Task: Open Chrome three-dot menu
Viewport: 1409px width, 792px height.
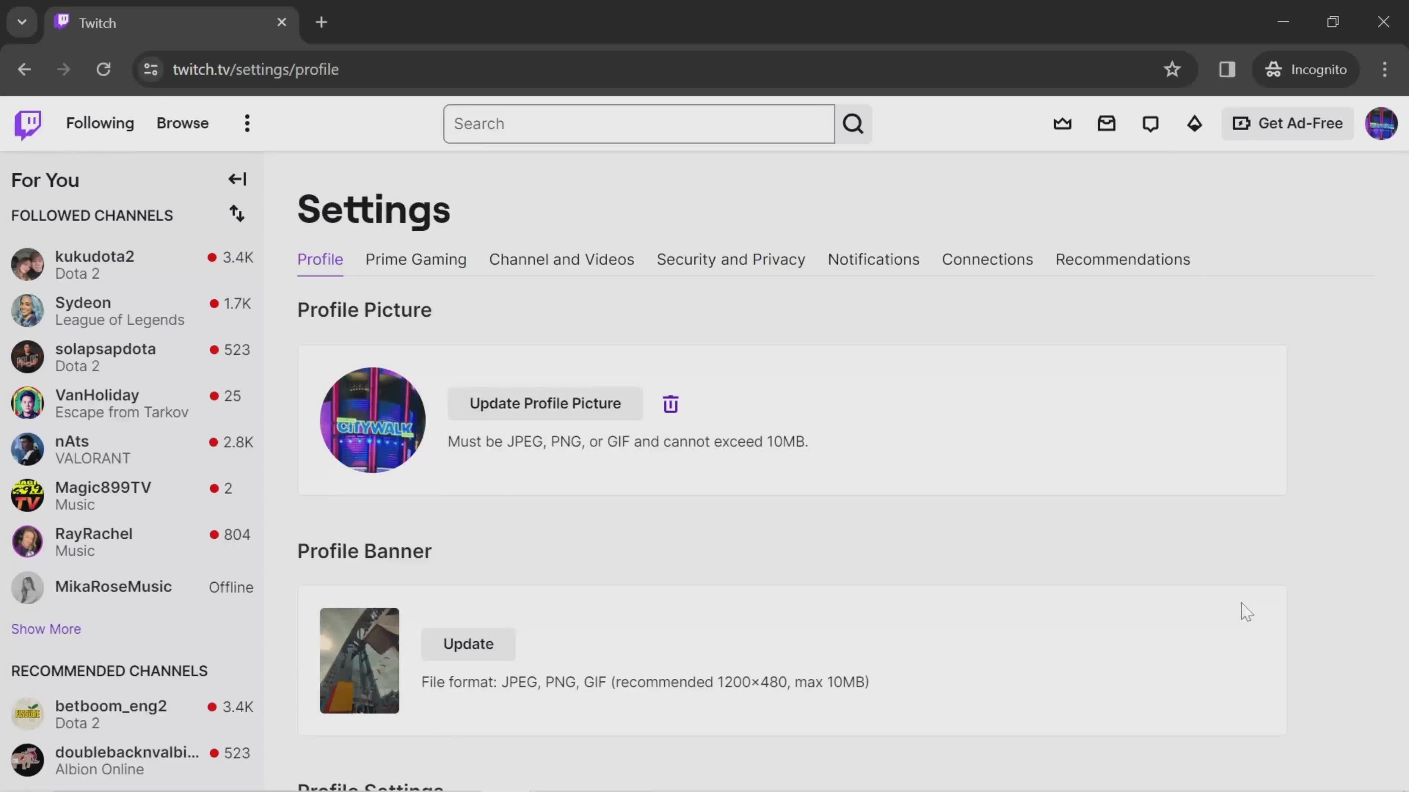Action: [x=1384, y=69]
